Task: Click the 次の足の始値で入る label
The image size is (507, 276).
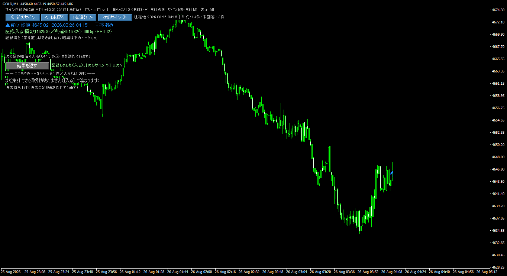Action: (x=48, y=56)
